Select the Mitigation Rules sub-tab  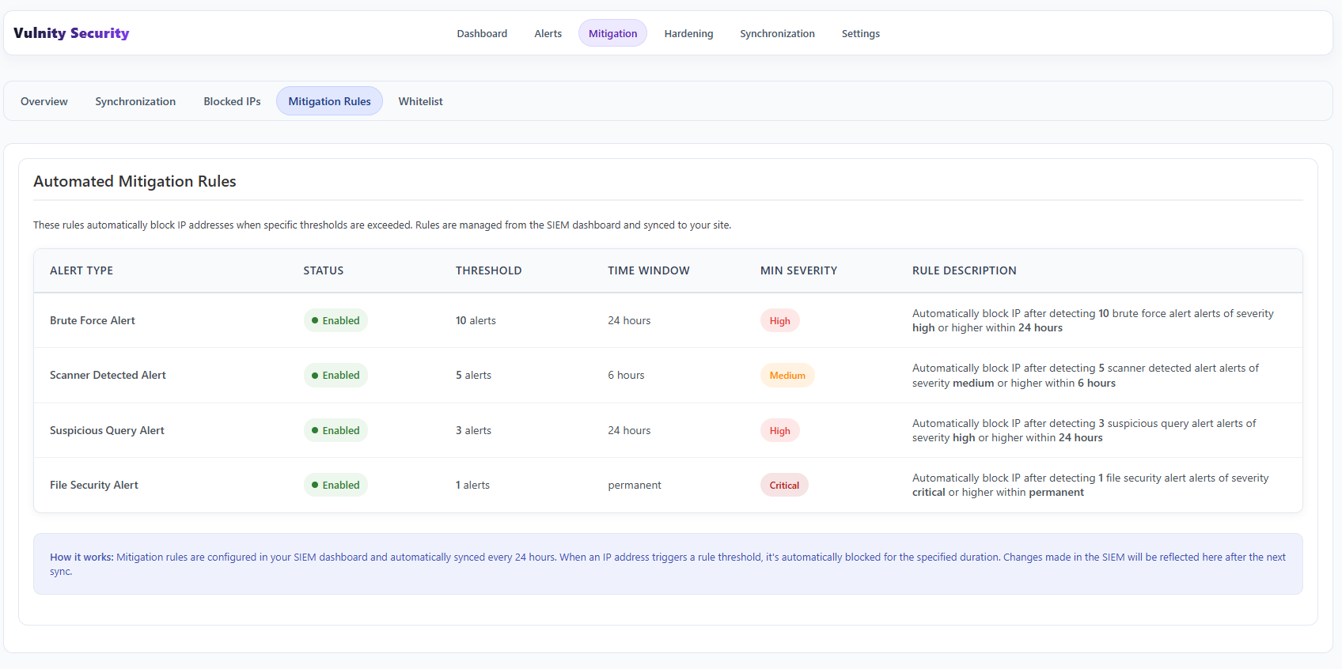coord(329,101)
